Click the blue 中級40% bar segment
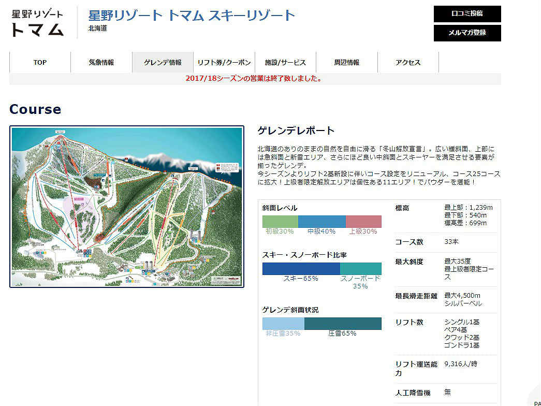This screenshot has height=406, width=541. point(322,221)
